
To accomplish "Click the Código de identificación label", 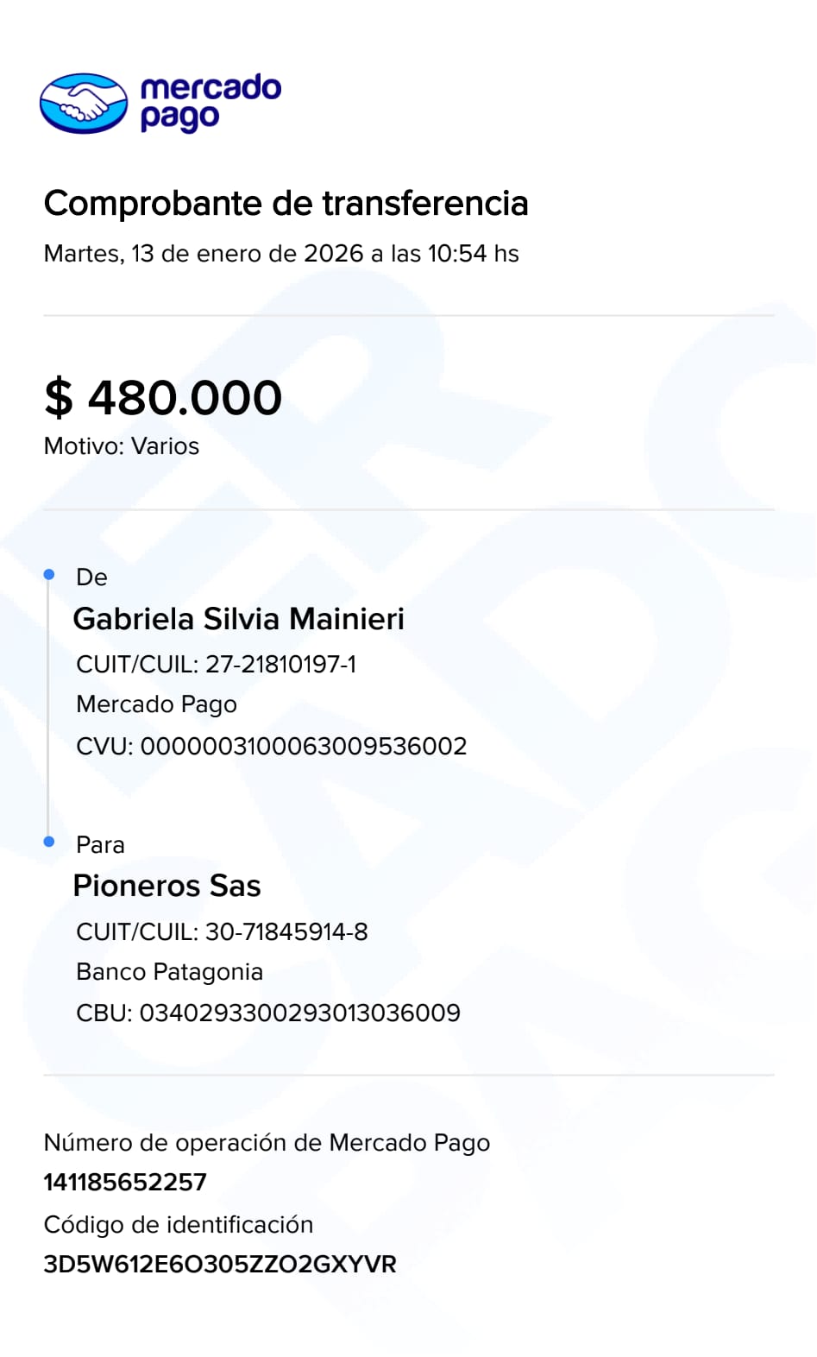I will (179, 1224).
